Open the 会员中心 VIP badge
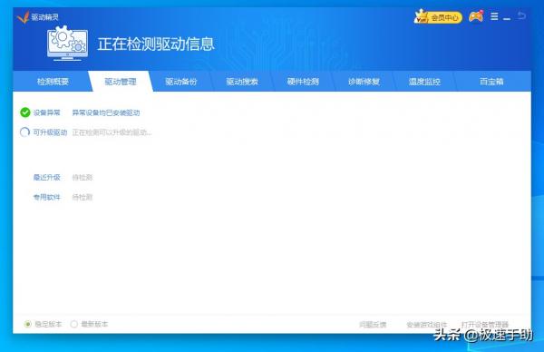The height and width of the screenshot is (352, 544). tap(438, 16)
